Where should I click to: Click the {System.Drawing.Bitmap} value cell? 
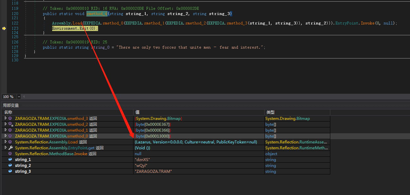(199, 119)
